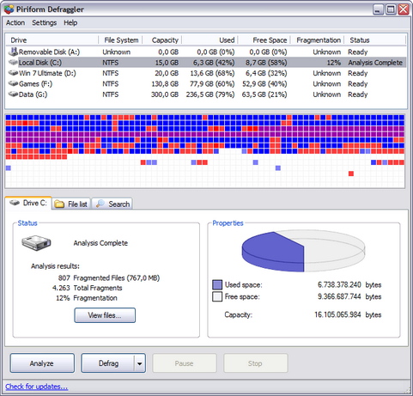This screenshot has width=413, height=396.
Task: Sort by the Used column header
Action: [x=210, y=40]
